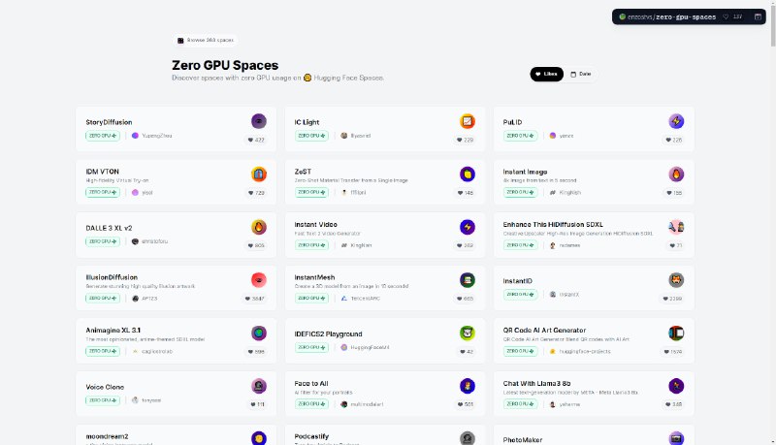
Task: Click the KingNish author on Instant Image
Action: point(570,192)
